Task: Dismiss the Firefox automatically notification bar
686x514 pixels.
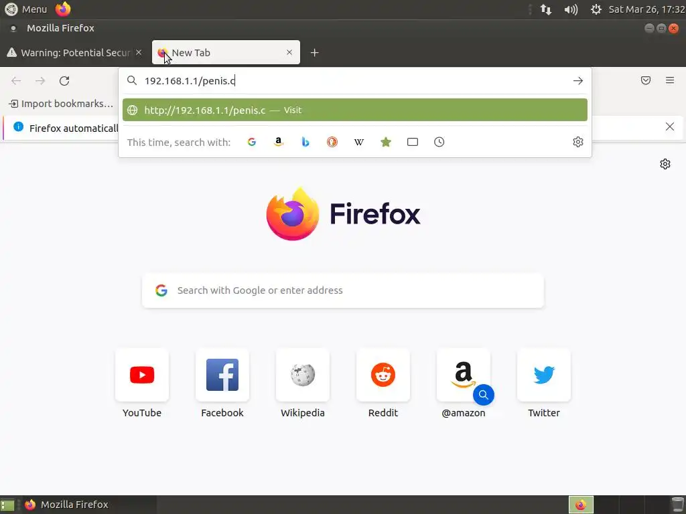Action: pos(670,126)
